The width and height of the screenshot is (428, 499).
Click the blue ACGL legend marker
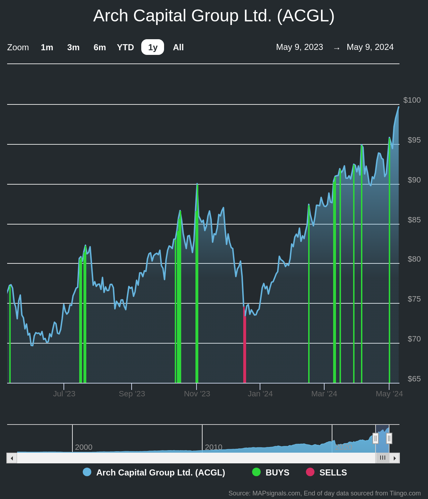point(87,472)
